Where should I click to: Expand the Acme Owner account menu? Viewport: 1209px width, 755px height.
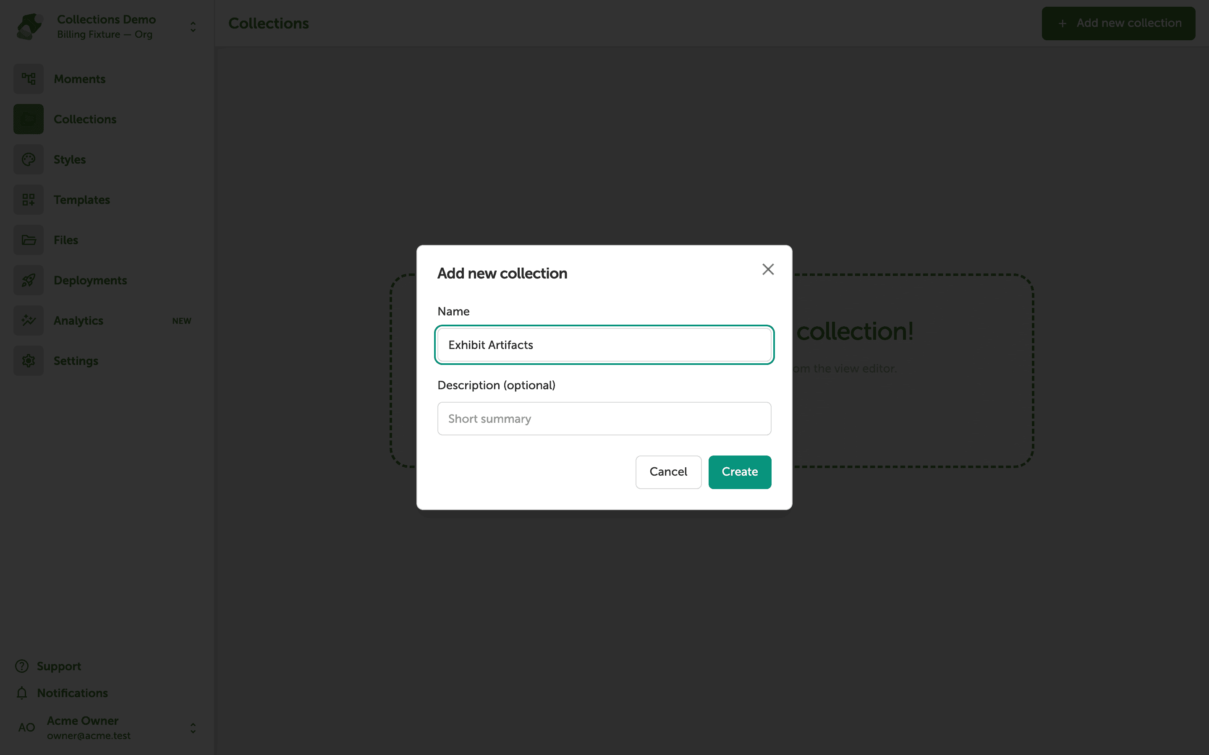point(193,728)
